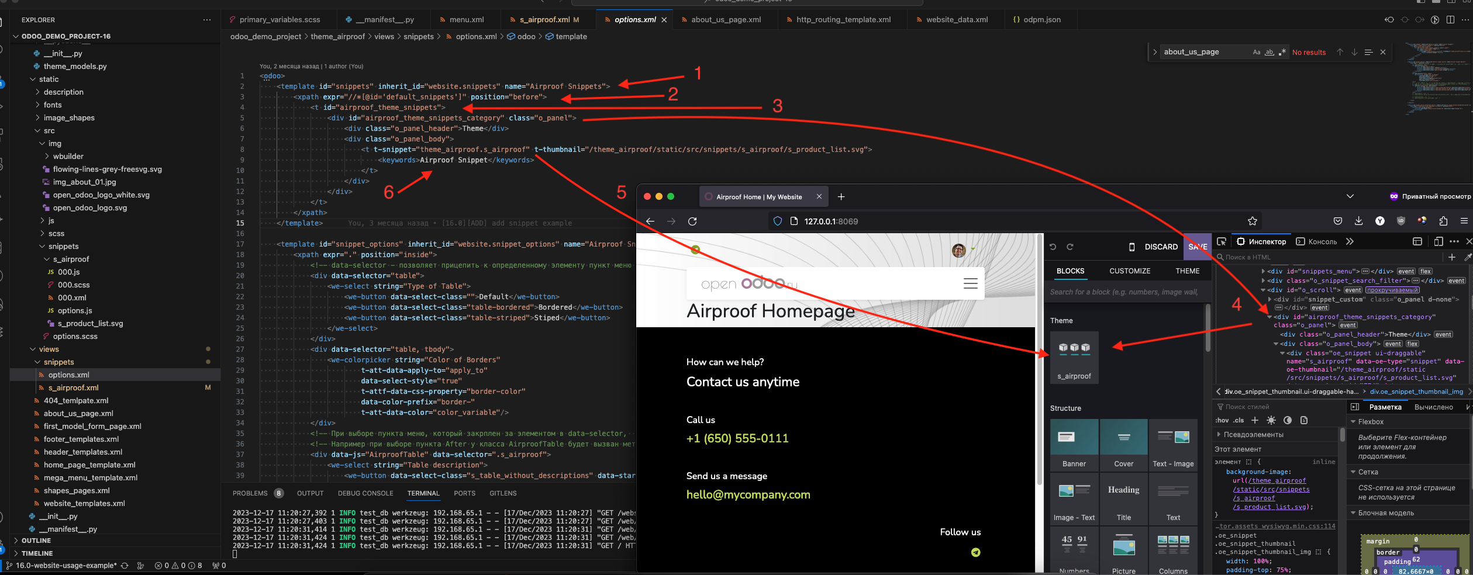1473x575 pixels.
Task: Go back in Firefox navigation
Action: coord(650,221)
